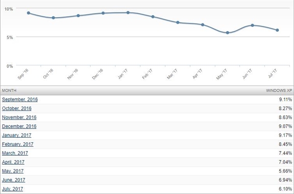Open the April, 2017 link
This screenshot has width=294, height=194.
click(13, 162)
